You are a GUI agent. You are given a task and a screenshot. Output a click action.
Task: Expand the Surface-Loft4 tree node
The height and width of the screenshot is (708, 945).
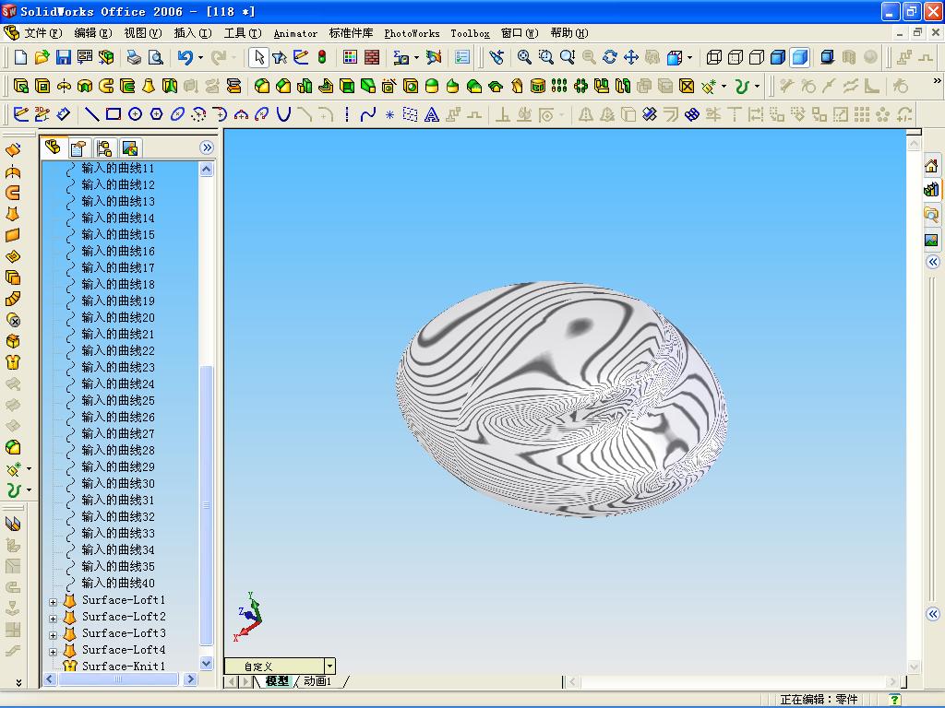(x=53, y=652)
